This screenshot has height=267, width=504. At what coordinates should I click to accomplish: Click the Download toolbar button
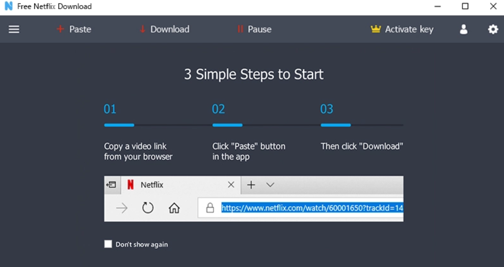pyautogui.click(x=164, y=29)
